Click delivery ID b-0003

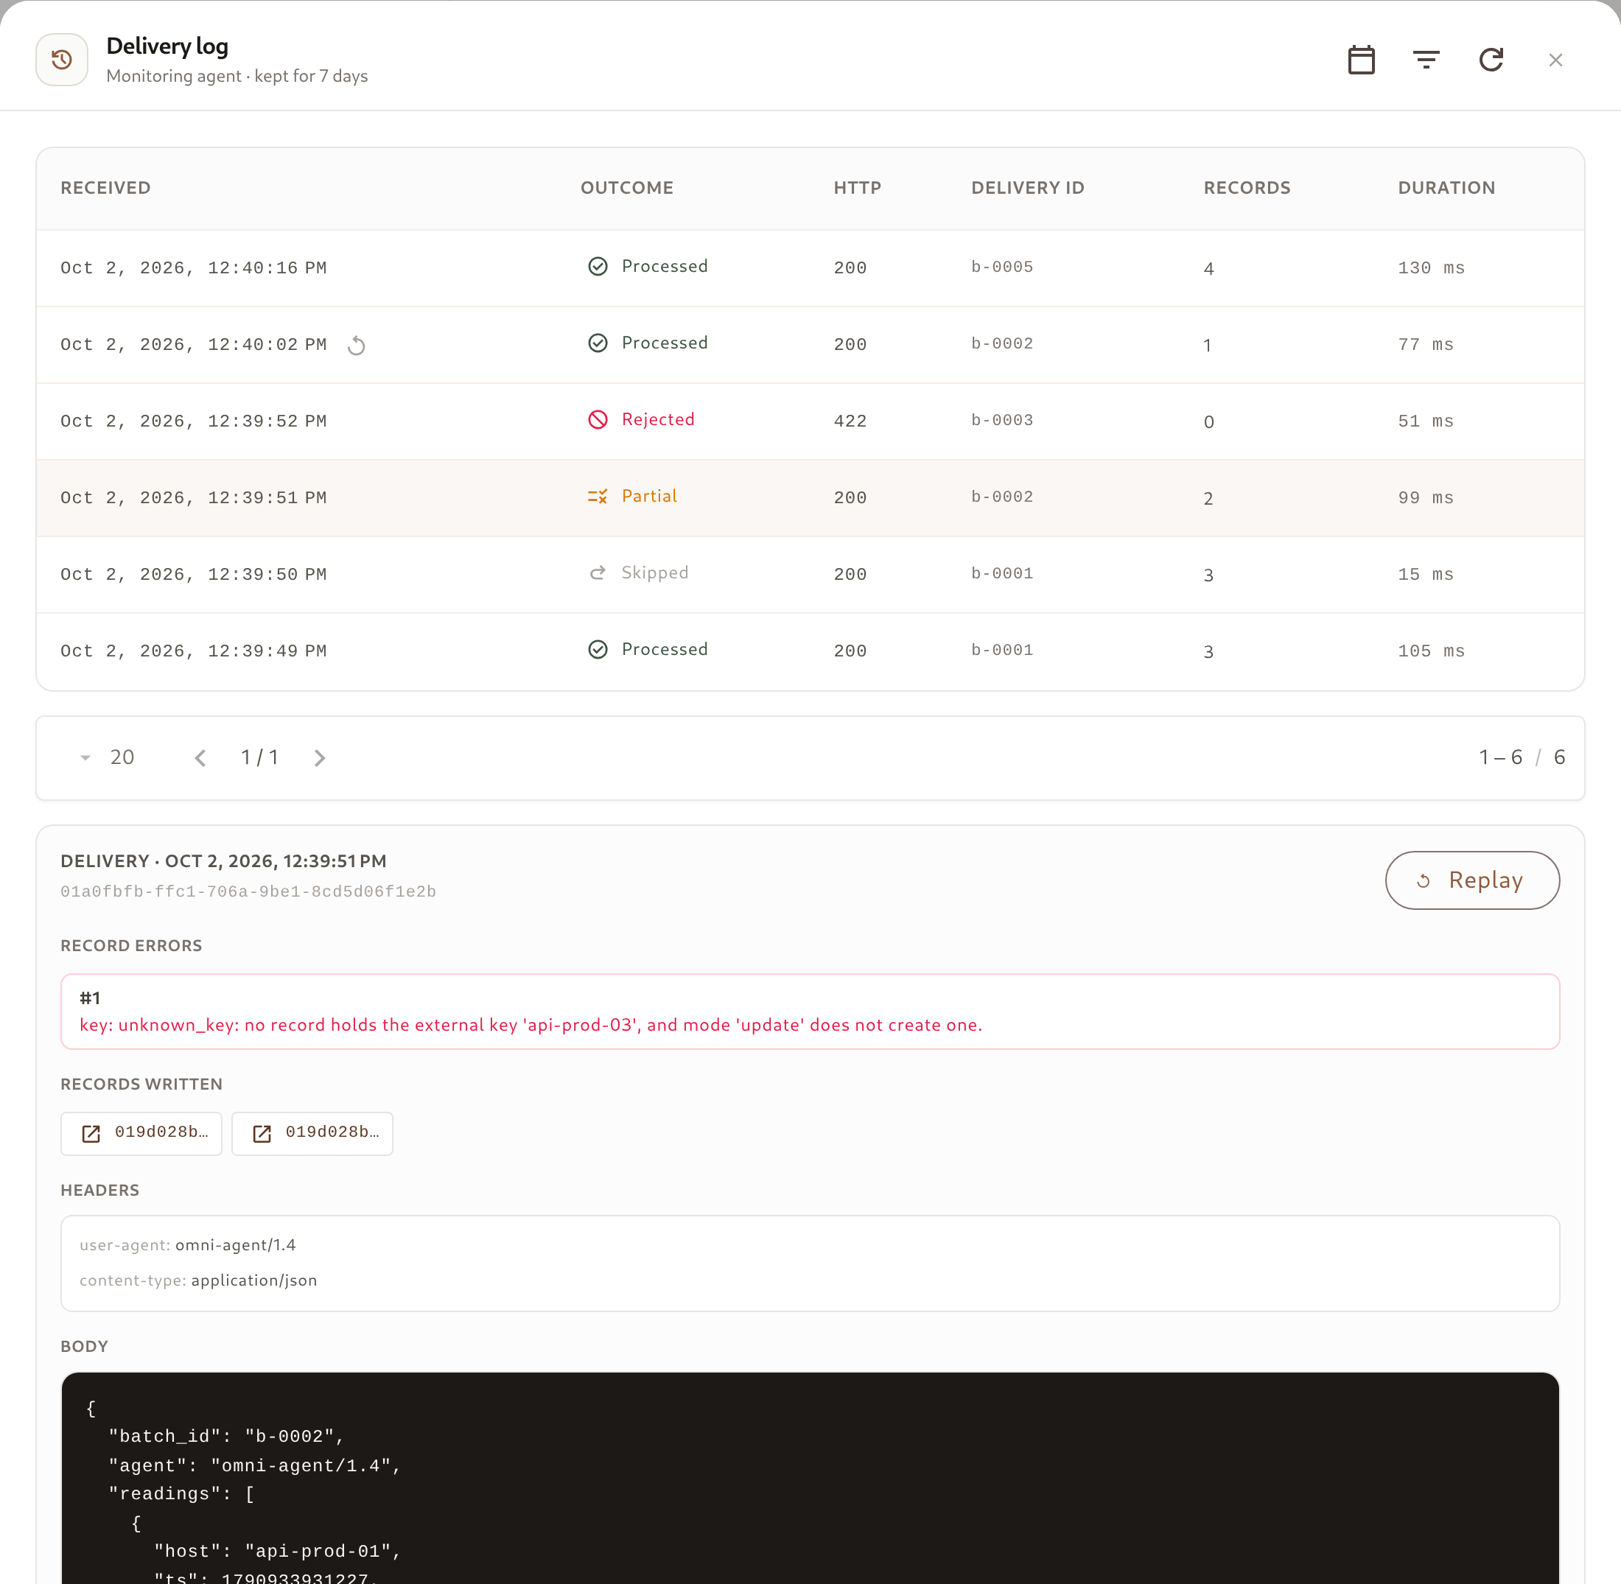(1002, 420)
